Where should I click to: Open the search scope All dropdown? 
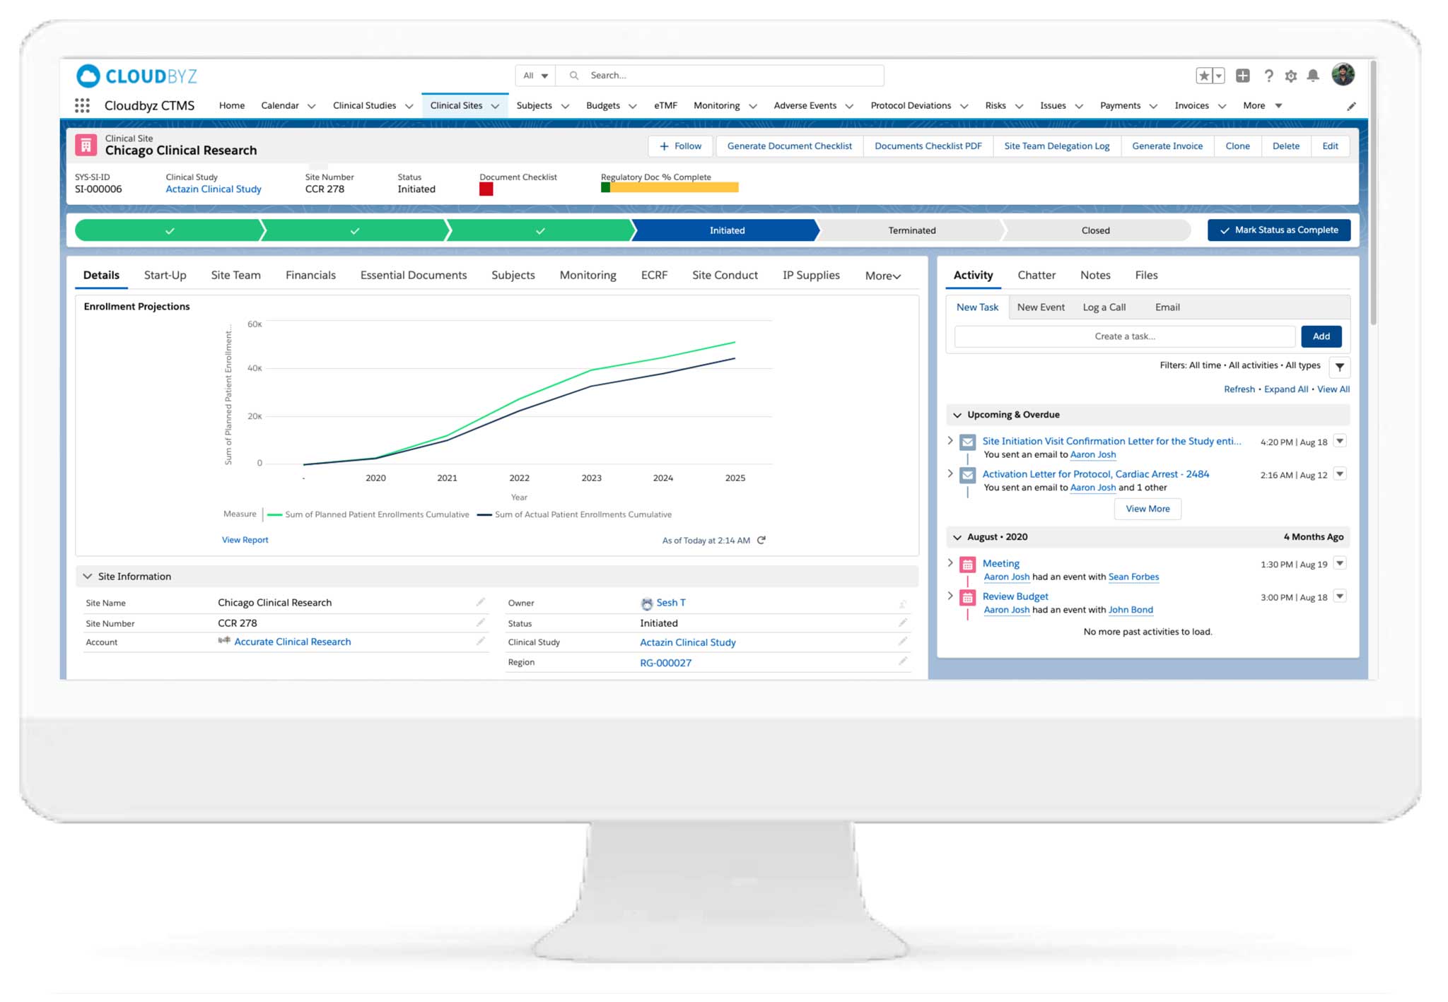535,76
